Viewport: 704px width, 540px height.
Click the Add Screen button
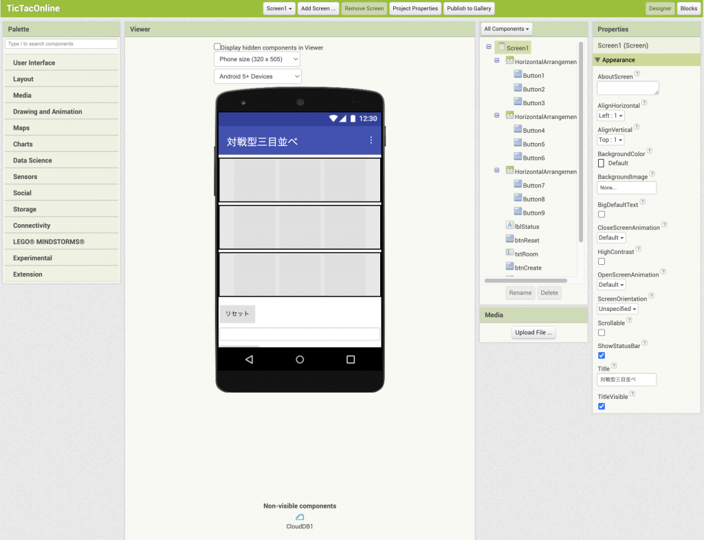click(318, 8)
